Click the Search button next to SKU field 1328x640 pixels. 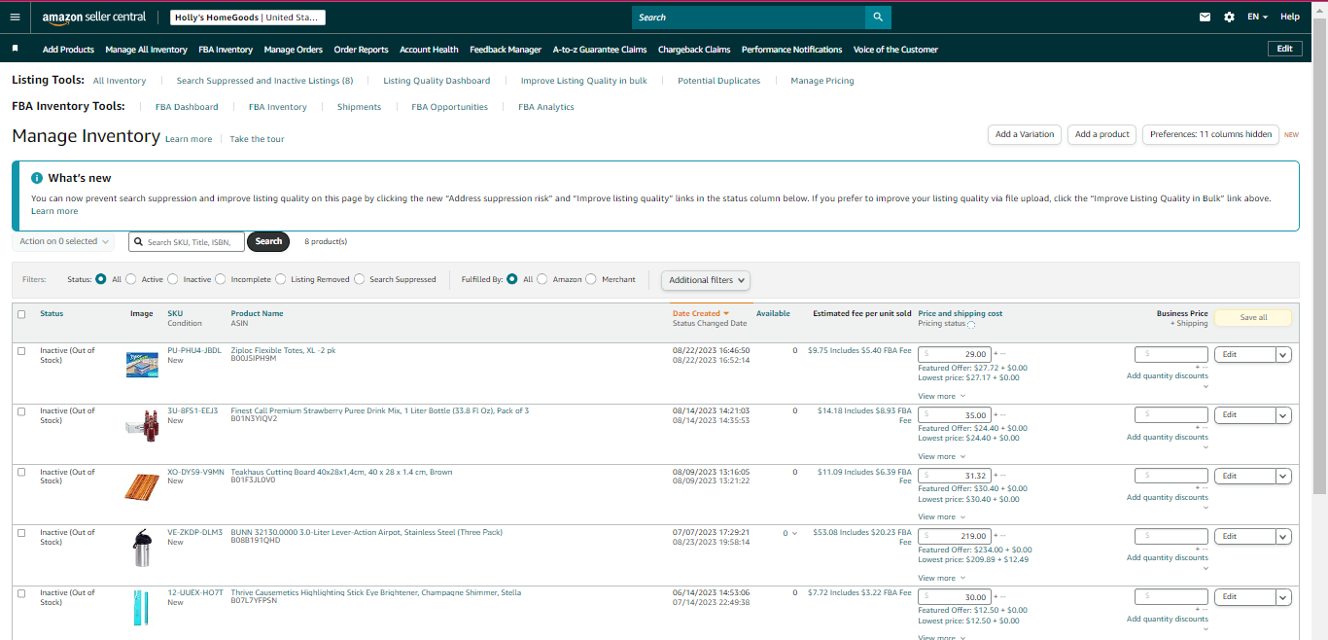coord(268,241)
